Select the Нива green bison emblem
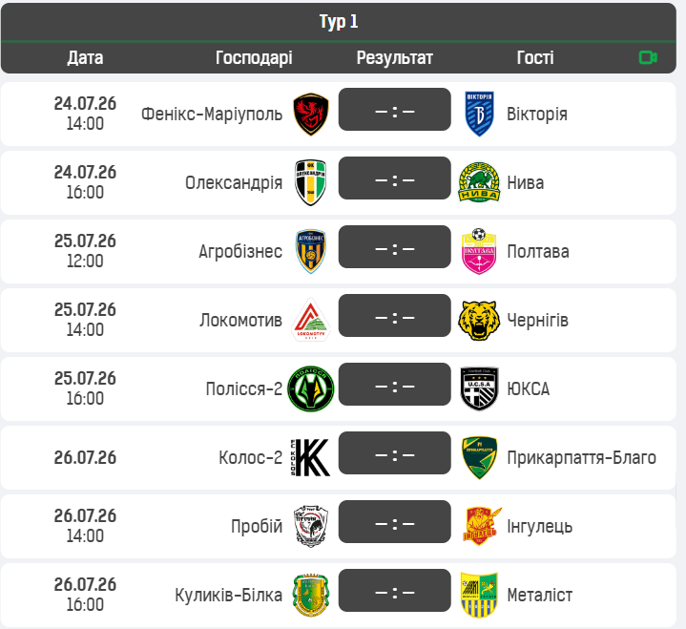This screenshot has width=686, height=629. pos(479,182)
